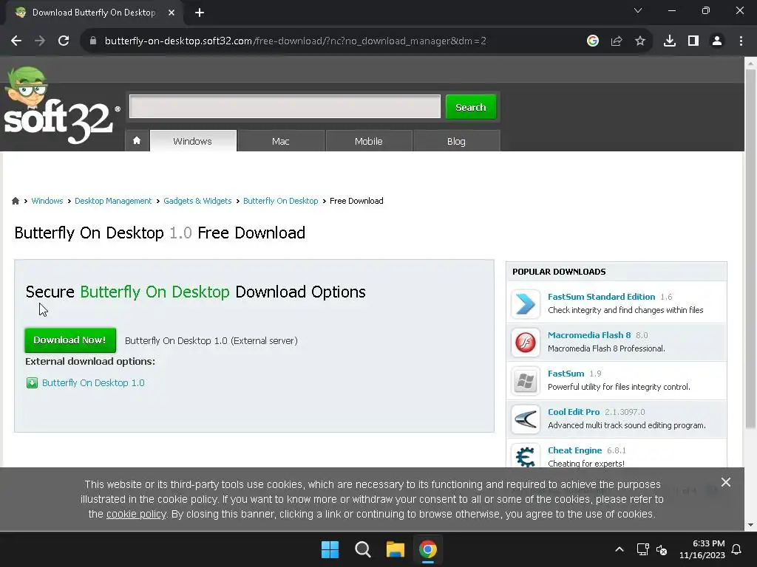Image resolution: width=757 pixels, height=567 pixels.
Task: Click the Macromedia Flash 8 icon
Action: 526,343
